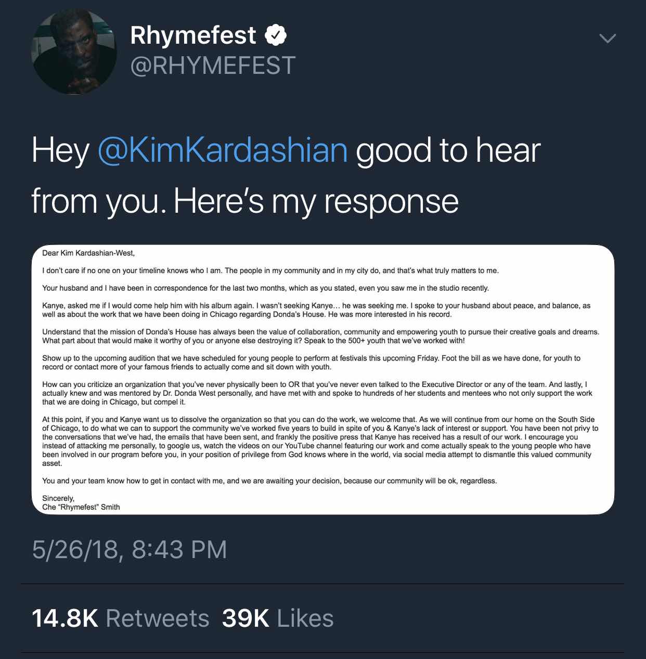Click the 14.8K retweet count number
The image size is (646, 659).
[65, 618]
